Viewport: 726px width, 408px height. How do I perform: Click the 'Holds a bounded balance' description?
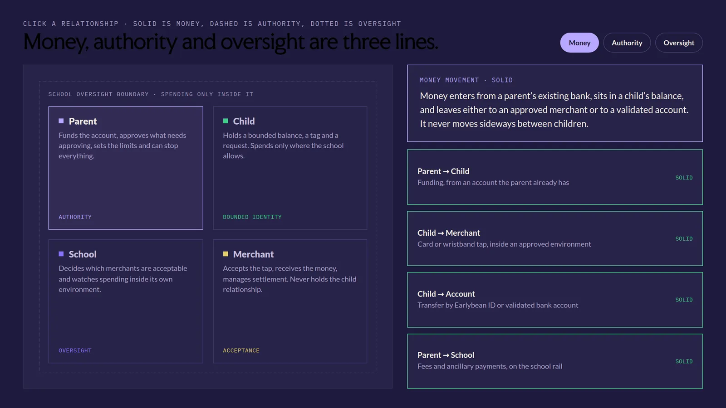pyautogui.click(x=283, y=146)
